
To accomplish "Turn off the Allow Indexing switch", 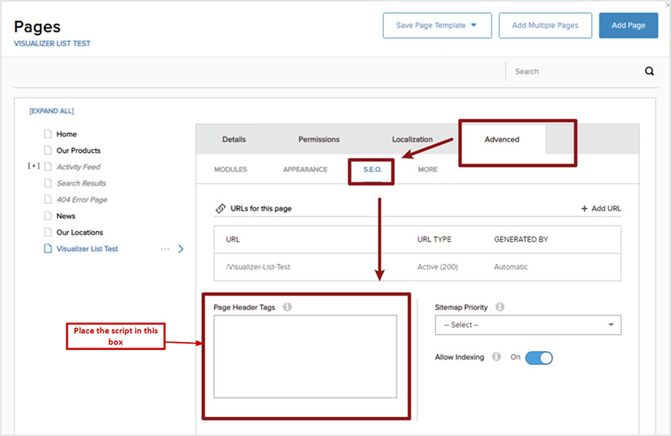I will pos(539,358).
